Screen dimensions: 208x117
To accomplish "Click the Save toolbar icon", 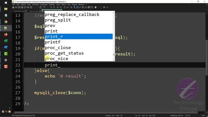I will [x=19, y=7].
